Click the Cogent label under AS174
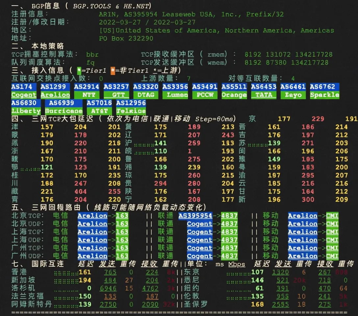This screenshot has height=316, width=358. pyautogui.click(x=24, y=95)
